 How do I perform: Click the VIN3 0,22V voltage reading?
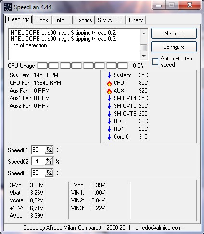click(x=88, y=208)
